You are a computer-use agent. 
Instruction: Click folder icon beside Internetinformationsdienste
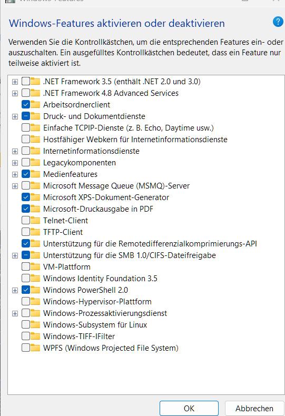pos(35,151)
